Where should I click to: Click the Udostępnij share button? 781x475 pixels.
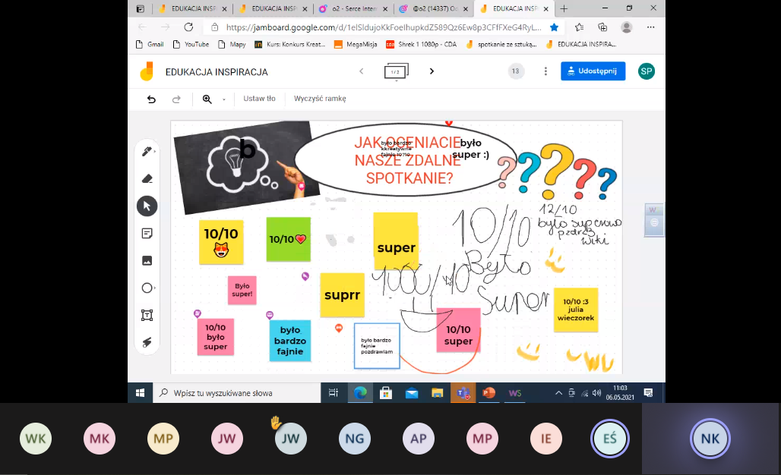tap(593, 71)
